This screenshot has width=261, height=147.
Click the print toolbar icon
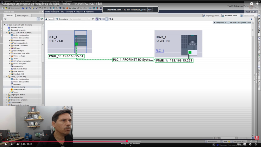23,8
